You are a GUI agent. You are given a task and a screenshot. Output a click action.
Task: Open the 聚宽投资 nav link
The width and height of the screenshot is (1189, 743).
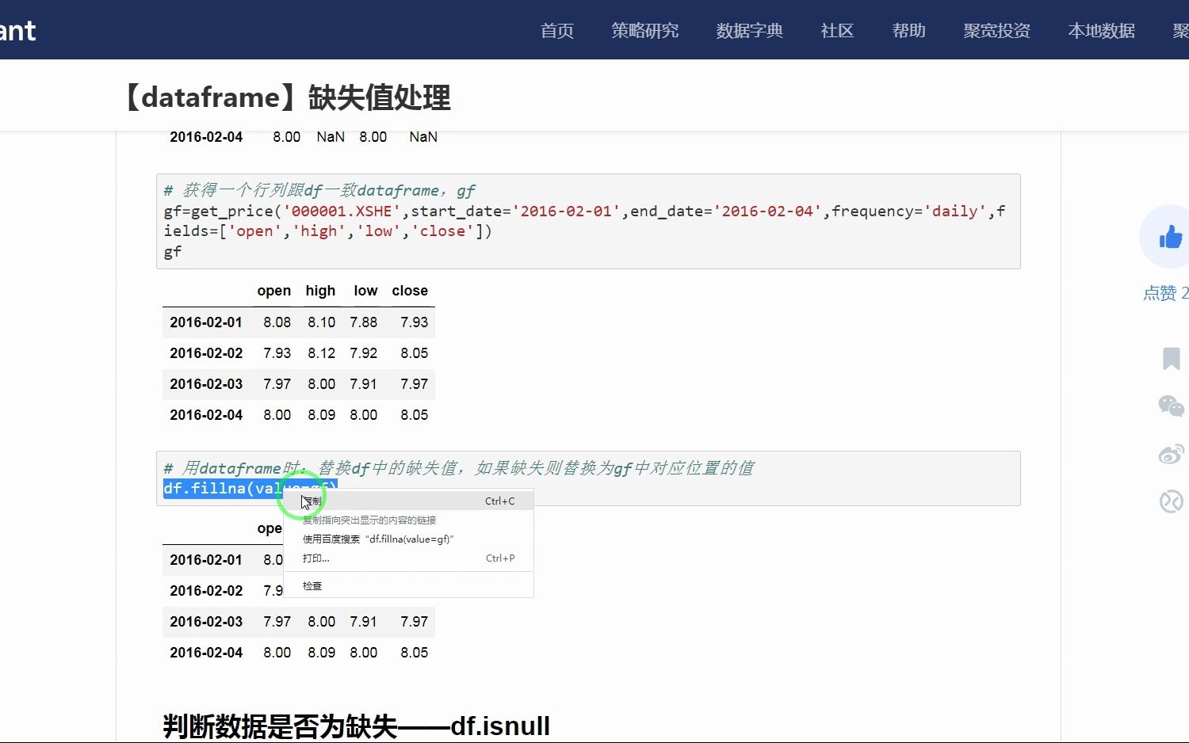coord(996,30)
